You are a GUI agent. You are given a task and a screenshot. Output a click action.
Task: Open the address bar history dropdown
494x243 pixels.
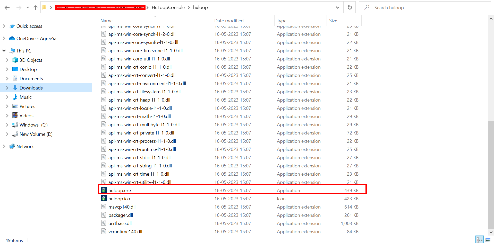point(337,8)
